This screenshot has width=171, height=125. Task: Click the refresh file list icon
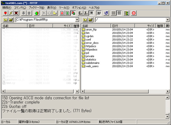(106, 13)
